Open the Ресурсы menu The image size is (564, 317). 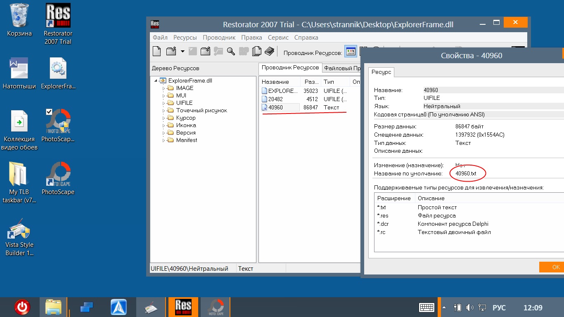(185, 38)
